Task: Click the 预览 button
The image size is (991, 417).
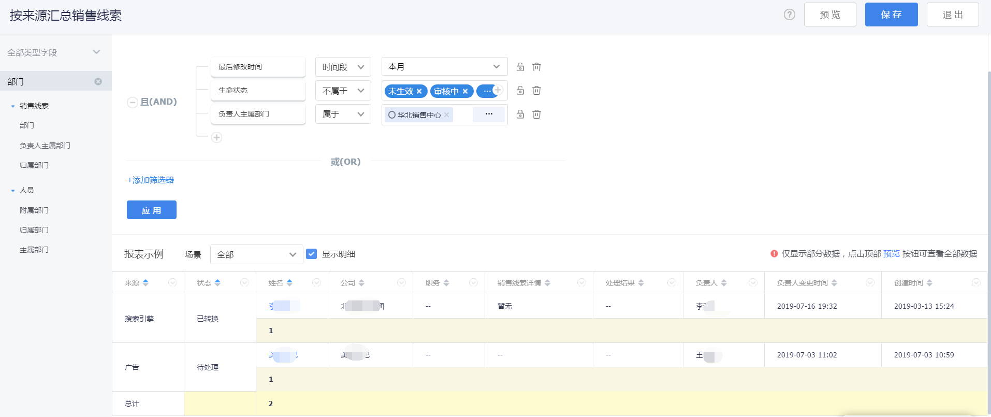Action: point(830,15)
